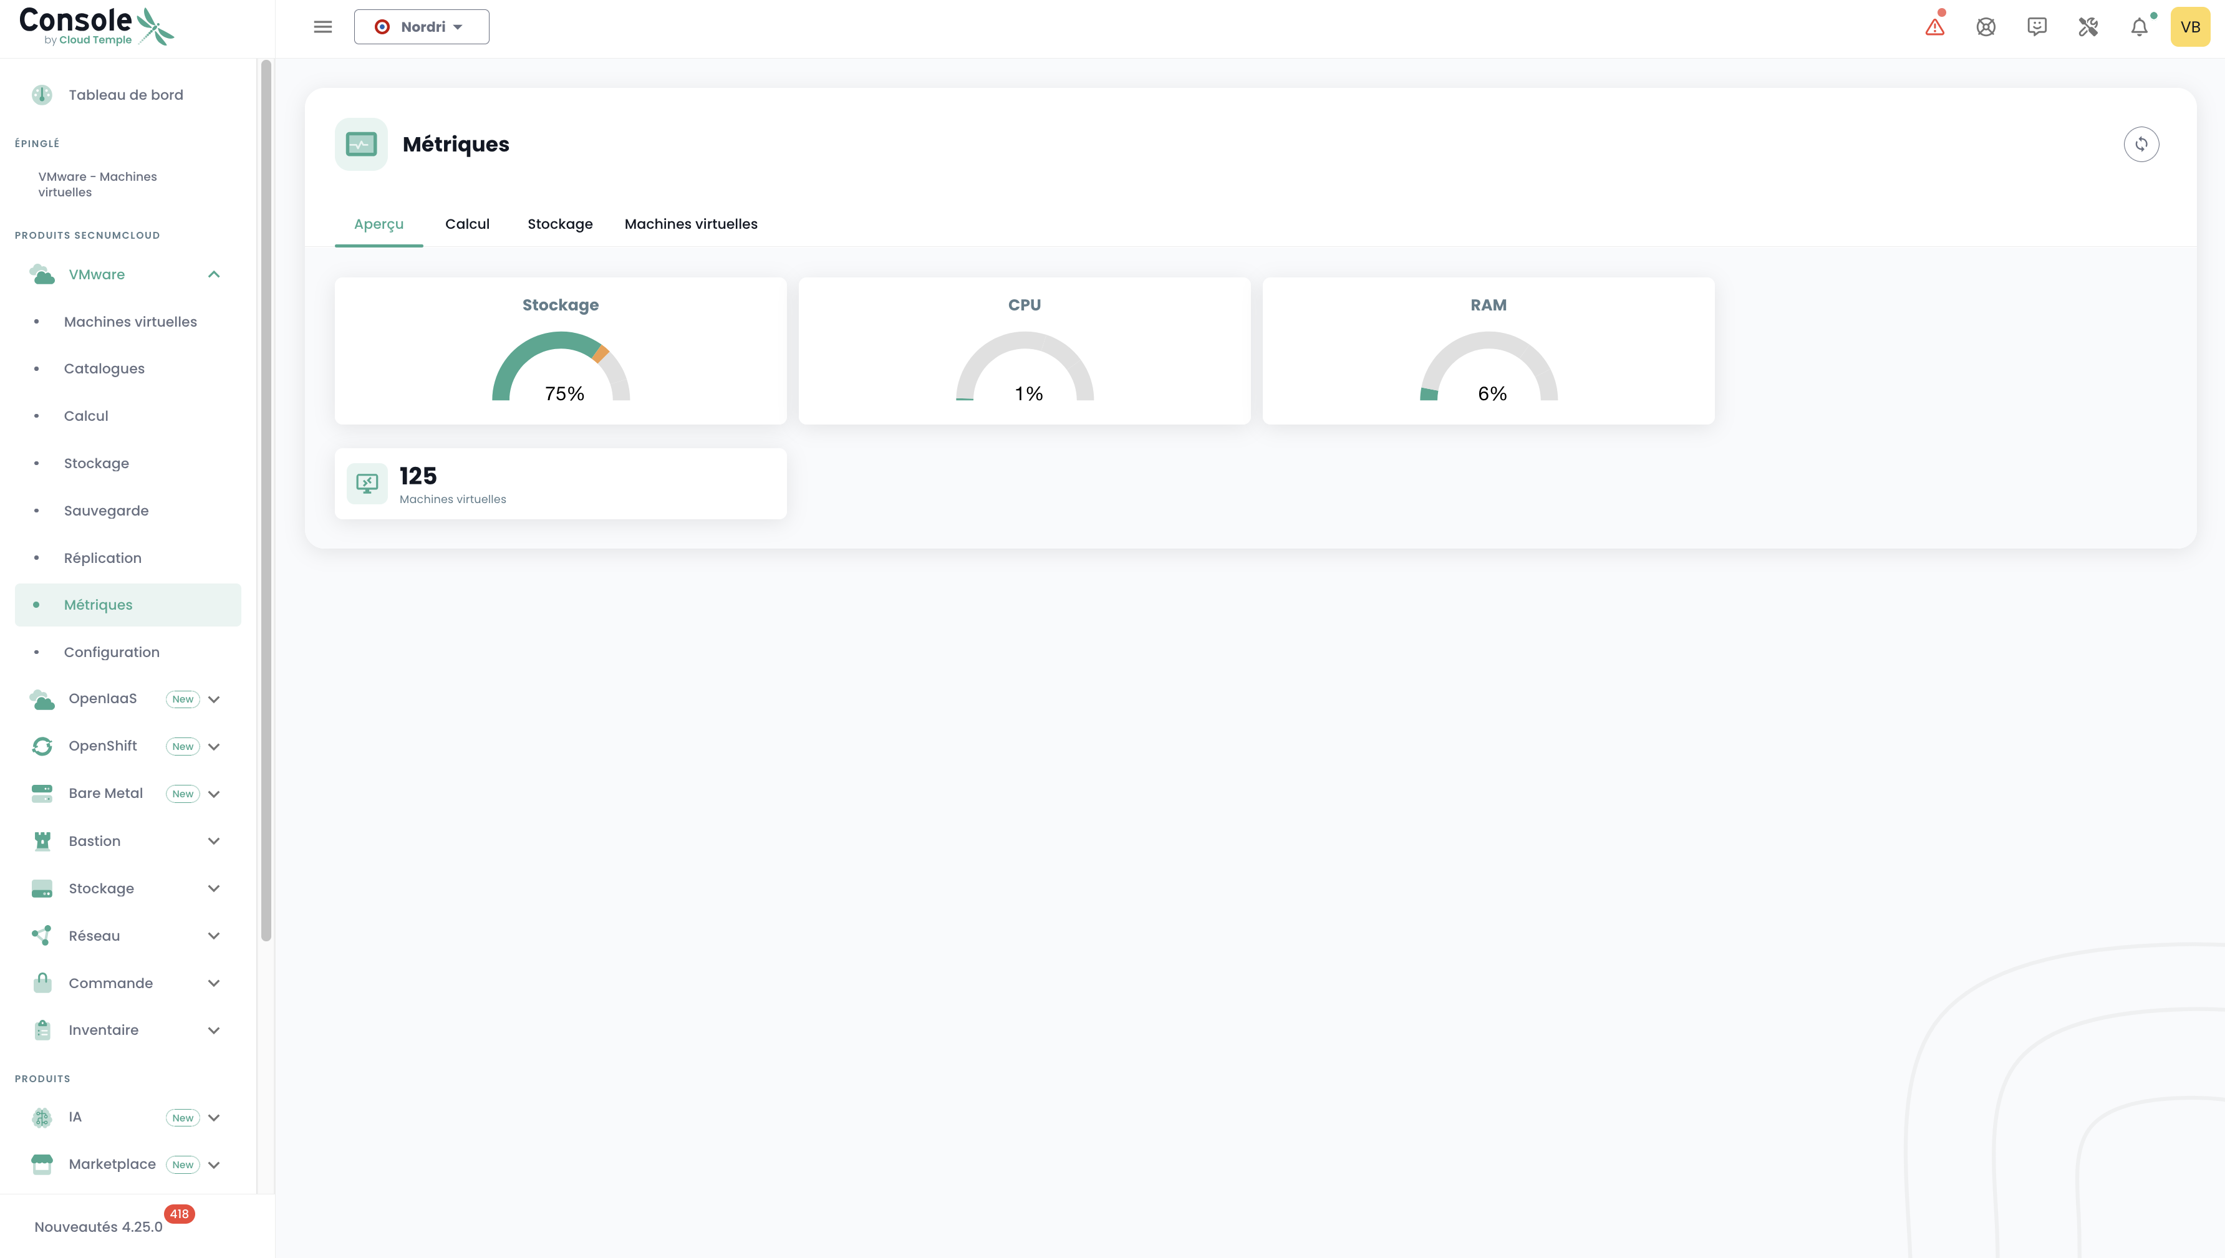Collapse the VMware menu section
Viewport: 2225px width, 1258px height.
pyautogui.click(x=213, y=275)
